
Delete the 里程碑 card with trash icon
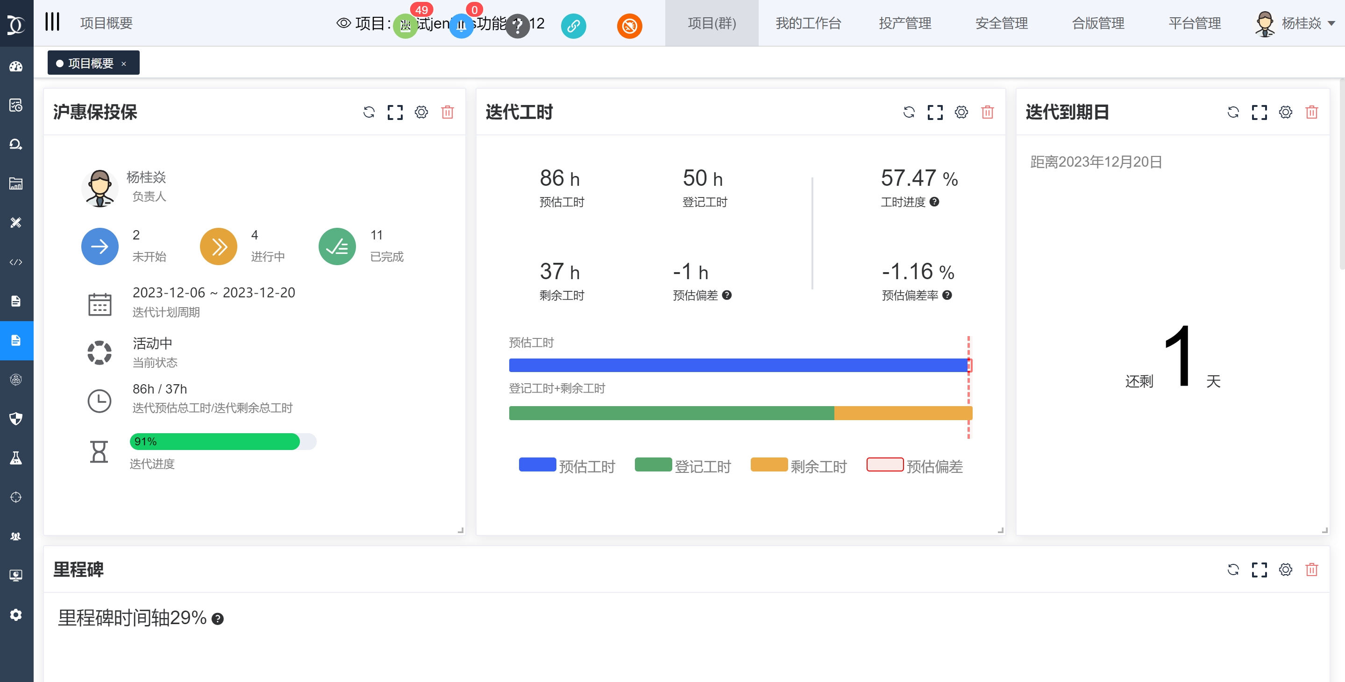(x=1311, y=570)
